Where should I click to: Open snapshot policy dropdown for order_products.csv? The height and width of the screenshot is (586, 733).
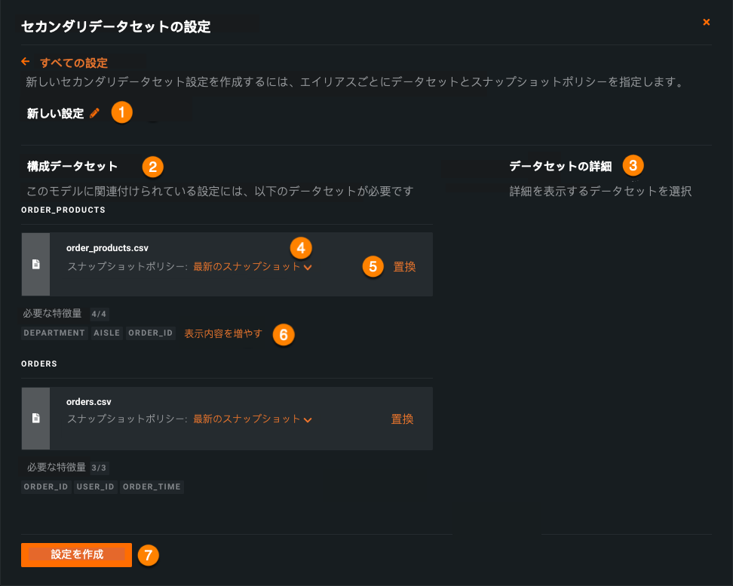[252, 267]
